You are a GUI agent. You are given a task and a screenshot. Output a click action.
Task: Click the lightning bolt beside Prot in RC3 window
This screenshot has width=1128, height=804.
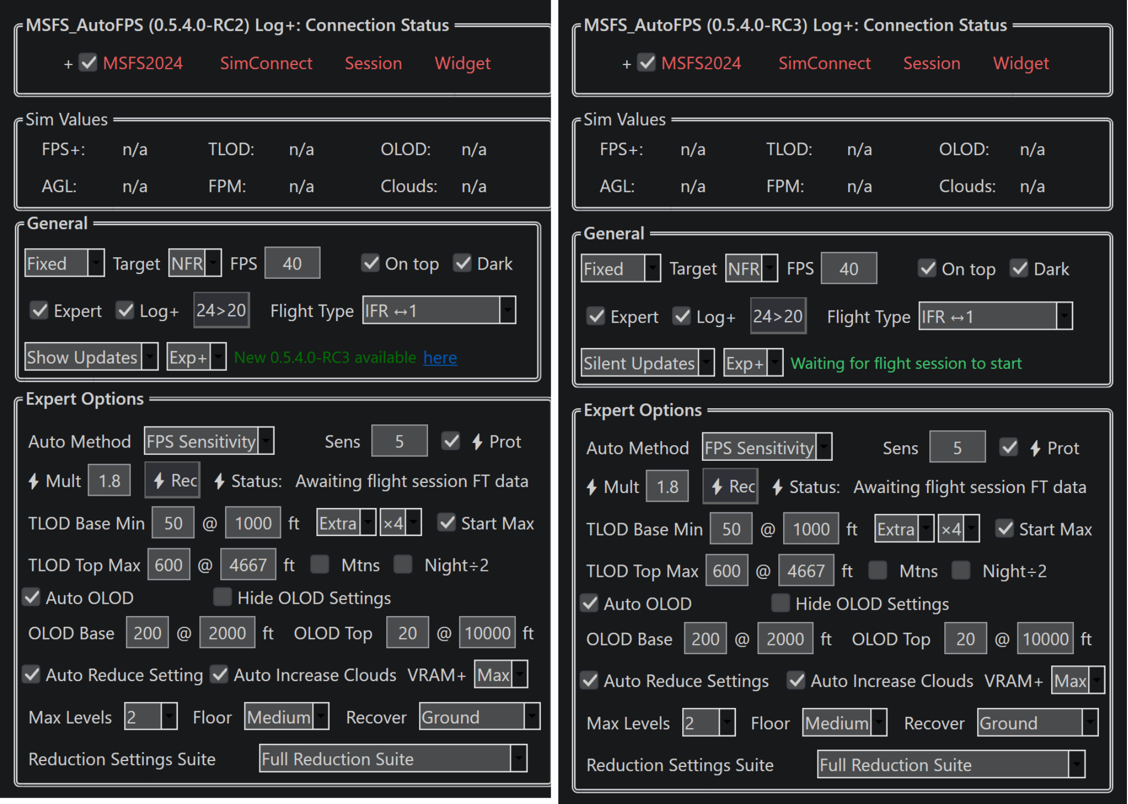1035,448
